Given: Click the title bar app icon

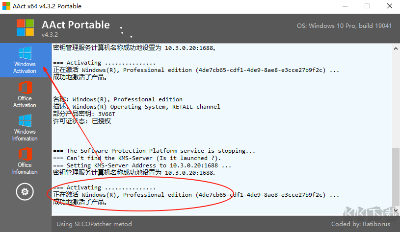Looking at the screenshot, I should 6,6.
